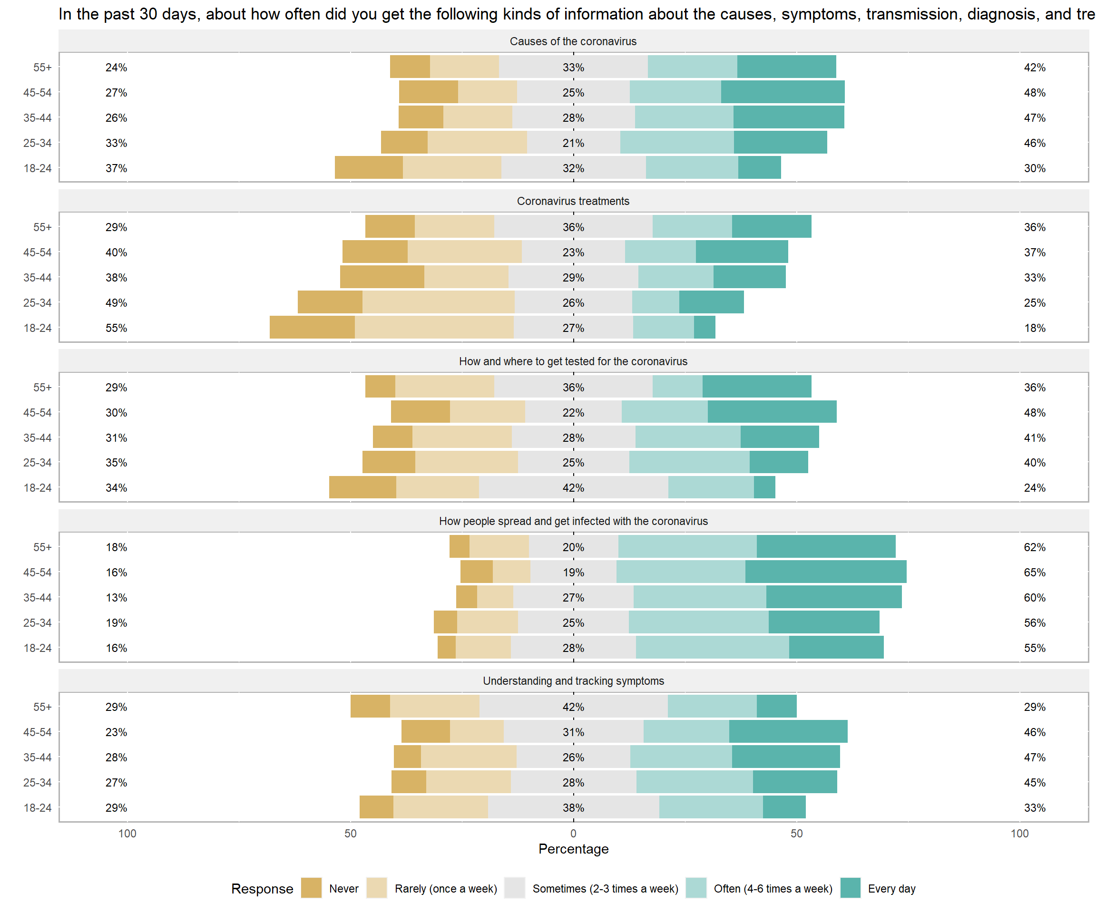Image resolution: width=1096 pixels, height=913 pixels.
Task: Click the 42% label for 55+ in symptoms panel
Action: pos(573,707)
